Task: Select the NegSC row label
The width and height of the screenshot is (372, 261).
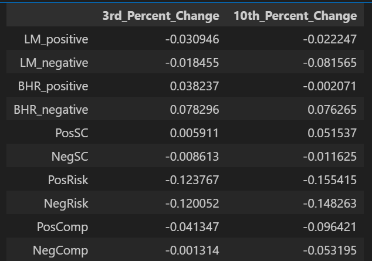Action: tap(70, 157)
